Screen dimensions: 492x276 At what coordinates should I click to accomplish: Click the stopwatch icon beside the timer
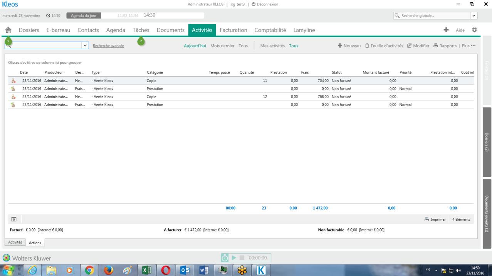pyautogui.click(x=225, y=258)
